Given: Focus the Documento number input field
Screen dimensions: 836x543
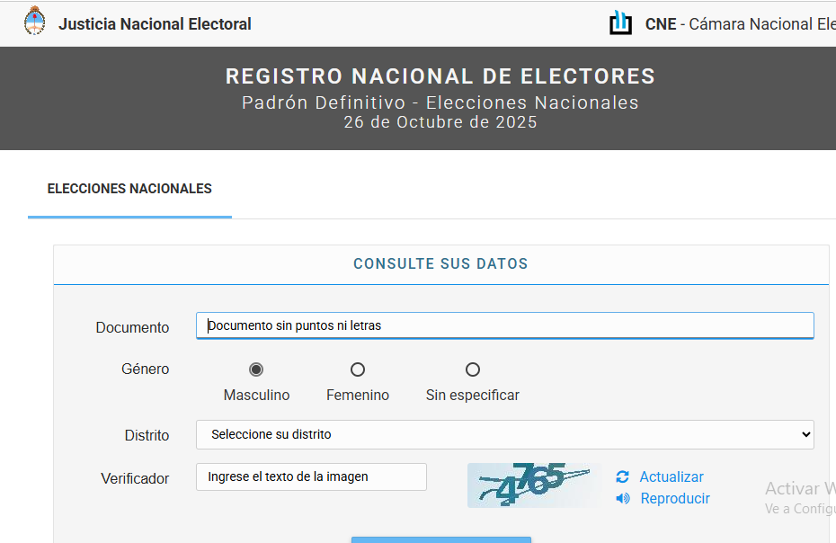Looking at the screenshot, I should pos(504,325).
